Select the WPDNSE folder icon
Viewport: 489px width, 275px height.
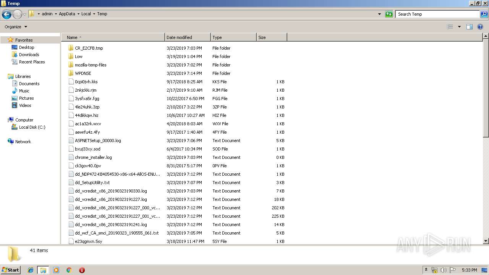point(71,73)
